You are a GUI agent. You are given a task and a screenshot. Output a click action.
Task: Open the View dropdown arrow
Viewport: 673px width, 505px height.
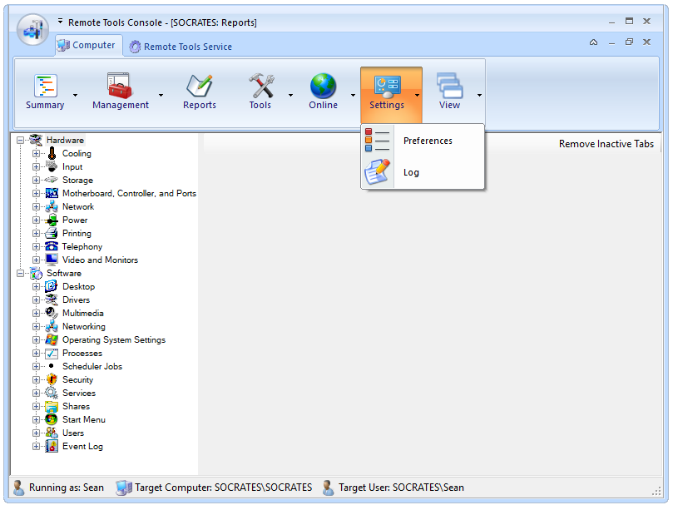(479, 95)
